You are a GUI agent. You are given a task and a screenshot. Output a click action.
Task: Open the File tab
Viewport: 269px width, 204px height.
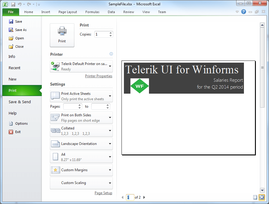tap(11, 12)
